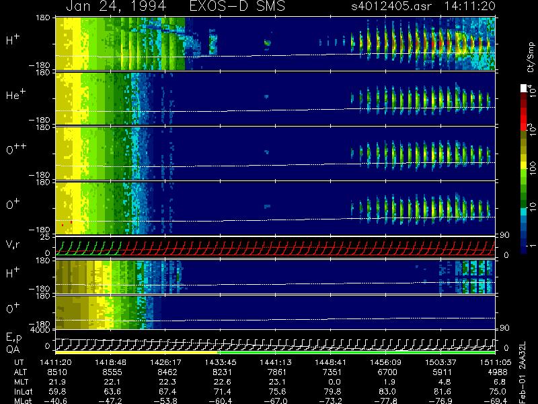Choose InLat value "83.0"

[387, 391]
